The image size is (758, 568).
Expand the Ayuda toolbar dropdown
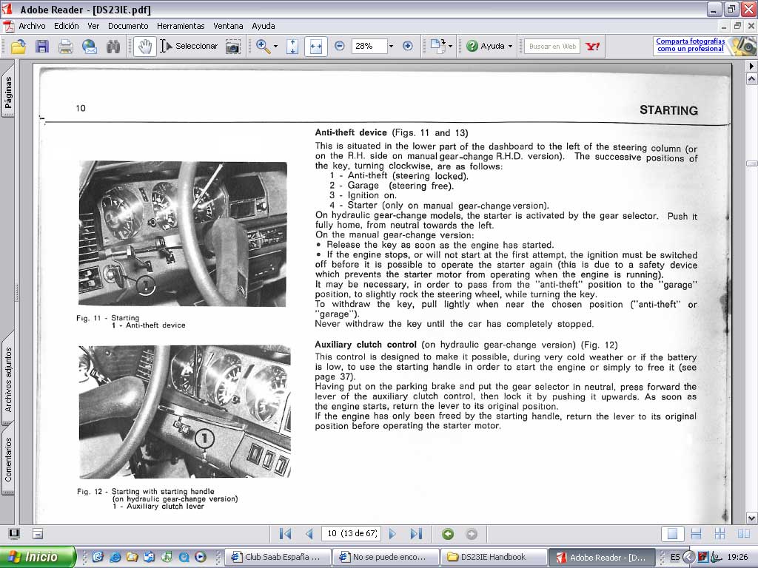coord(510,47)
